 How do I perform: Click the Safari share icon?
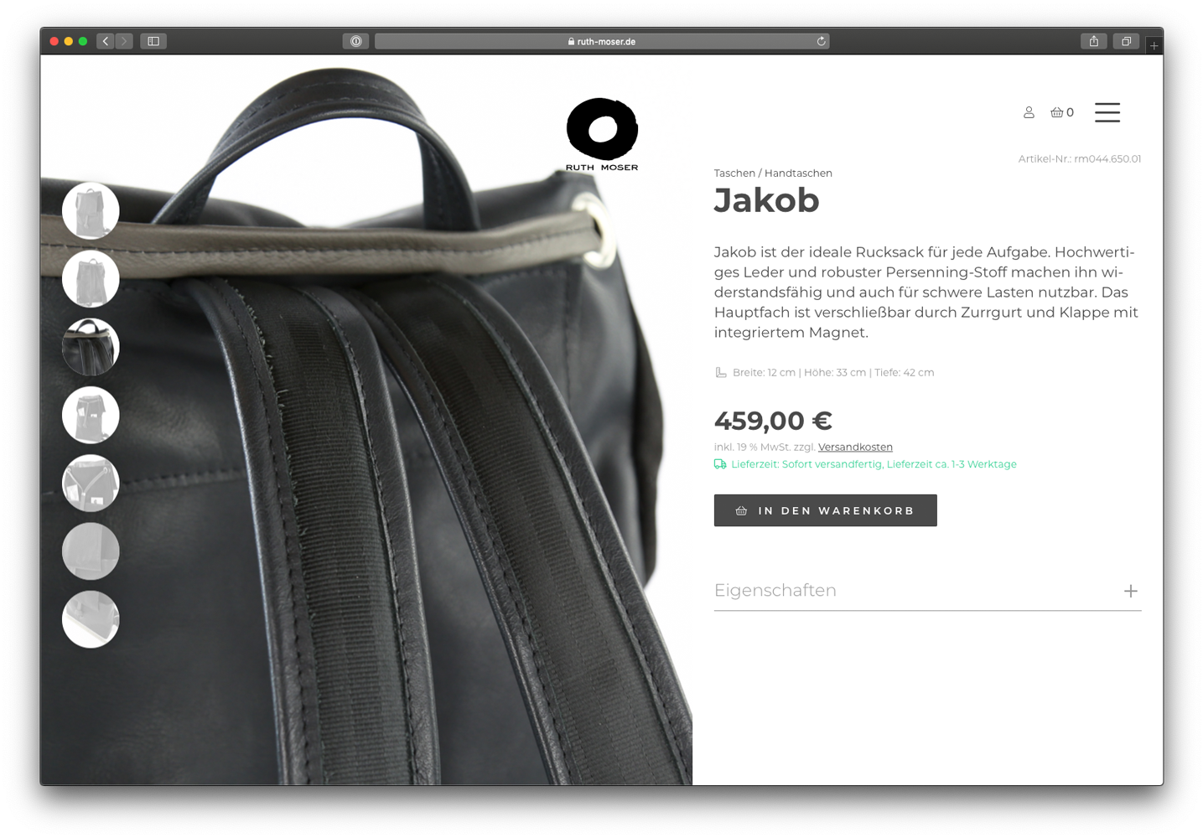1094,41
